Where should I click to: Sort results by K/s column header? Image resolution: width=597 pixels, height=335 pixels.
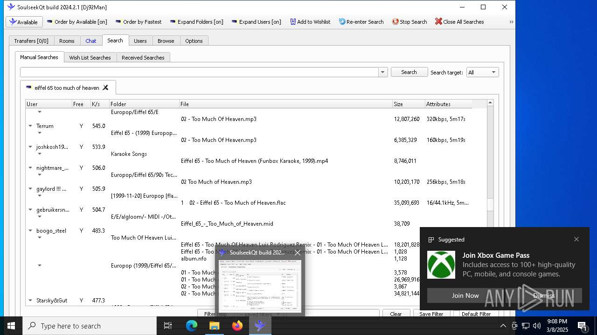(x=100, y=104)
